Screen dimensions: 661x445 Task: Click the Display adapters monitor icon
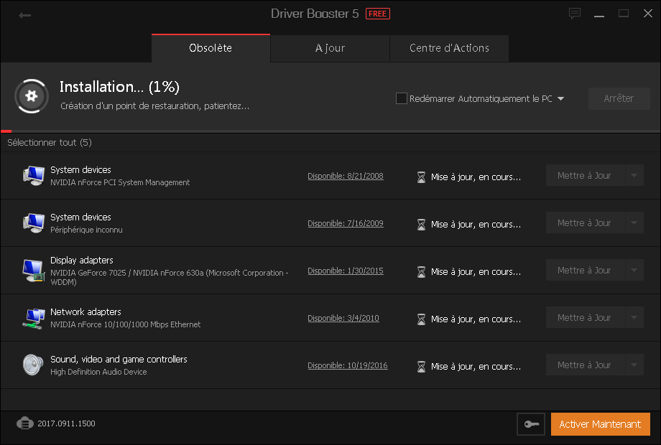coord(33,271)
